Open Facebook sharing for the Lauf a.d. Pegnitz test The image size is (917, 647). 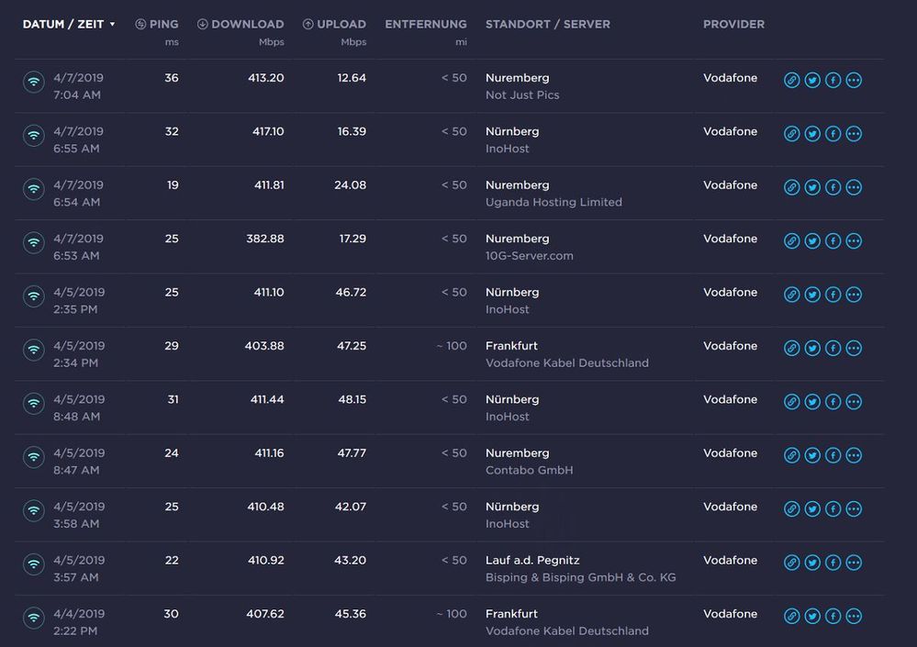click(x=833, y=562)
